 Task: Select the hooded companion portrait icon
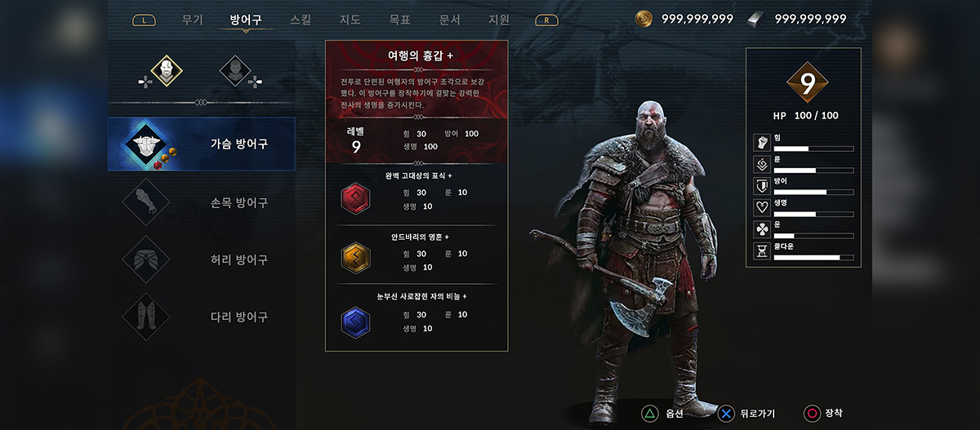(x=235, y=70)
